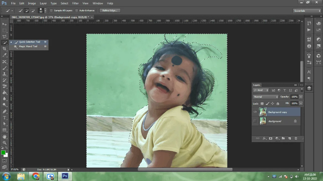Select the History Brush tool

[x=4, y=80]
